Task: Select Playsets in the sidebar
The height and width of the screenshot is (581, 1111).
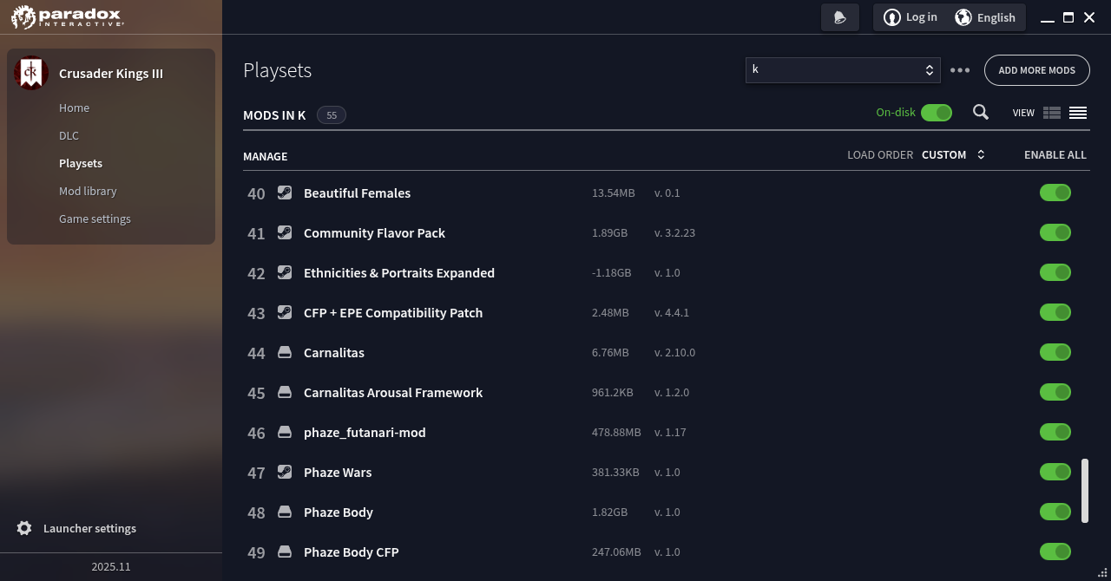Action: click(x=81, y=163)
